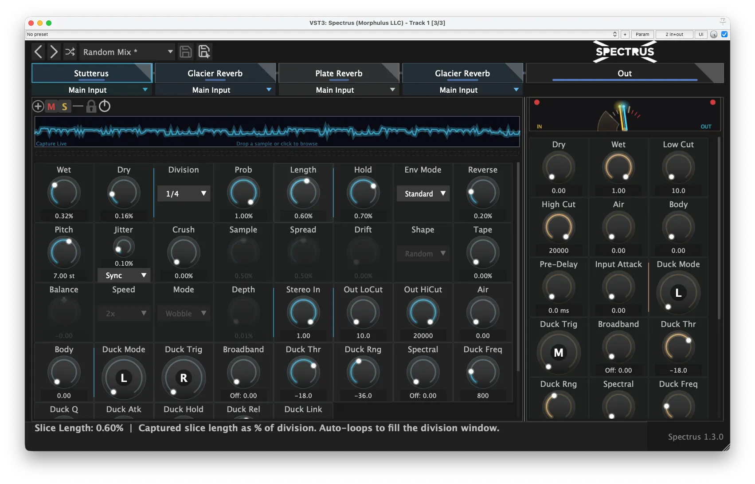755x484 pixels.
Task: Open the Speed 2x dropdown
Action: tap(124, 314)
